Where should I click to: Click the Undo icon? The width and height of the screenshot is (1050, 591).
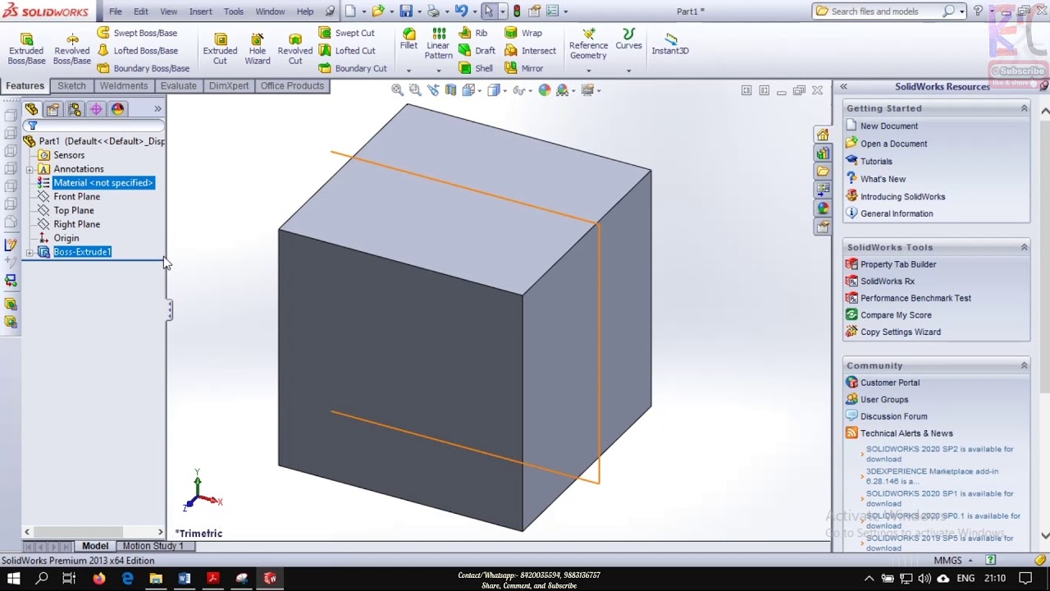coord(461,11)
